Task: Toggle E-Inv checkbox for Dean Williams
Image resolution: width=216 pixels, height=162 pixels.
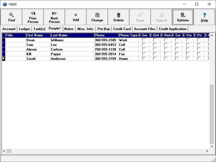Action: 144,40
